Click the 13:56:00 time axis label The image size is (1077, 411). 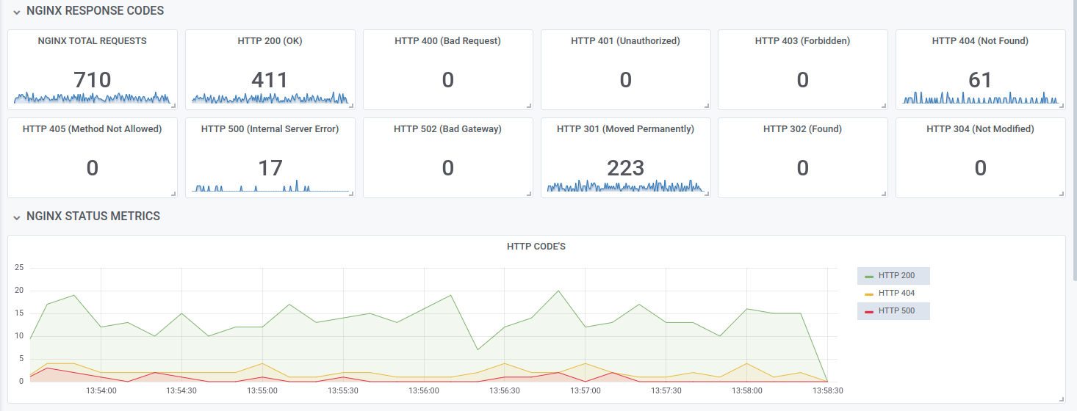[x=424, y=390]
